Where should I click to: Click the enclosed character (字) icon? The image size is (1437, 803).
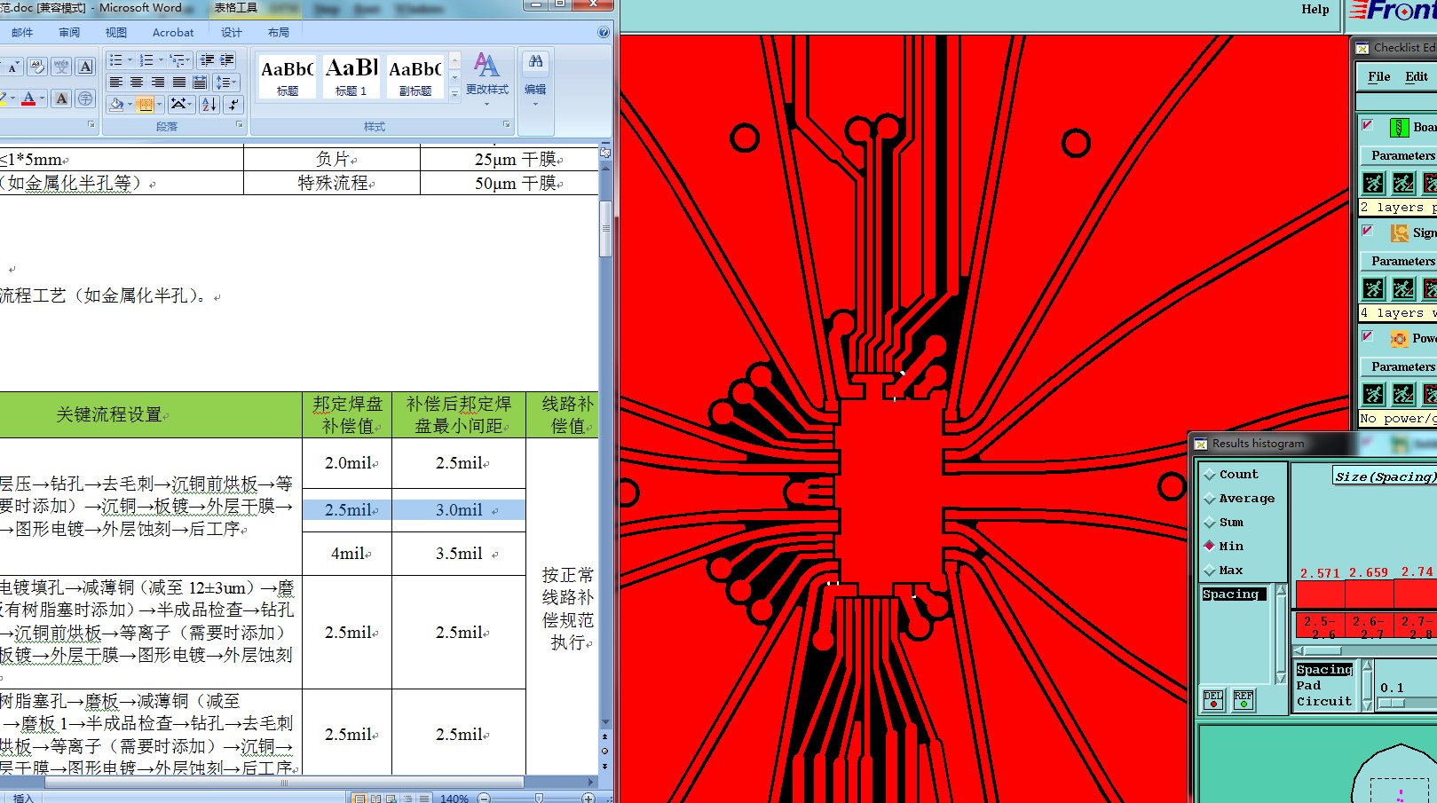(x=85, y=98)
